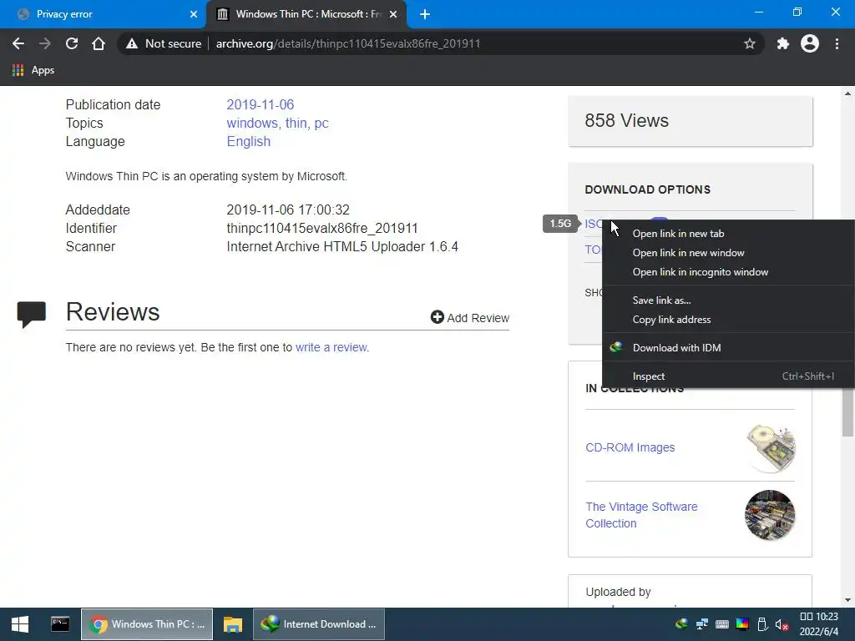Click the network tray icon
This screenshot has width=855, height=641.
pyautogui.click(x=701, y=624)
